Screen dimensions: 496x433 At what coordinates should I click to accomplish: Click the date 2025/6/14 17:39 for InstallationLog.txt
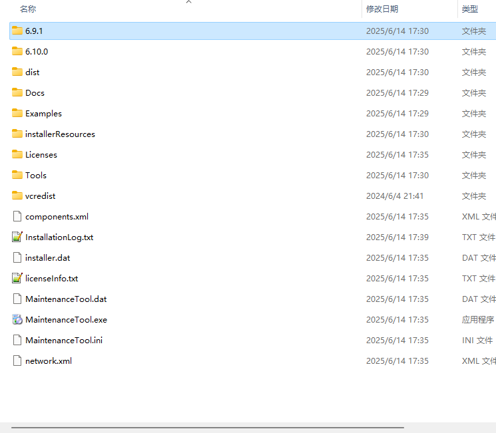(x=397, y=237)
